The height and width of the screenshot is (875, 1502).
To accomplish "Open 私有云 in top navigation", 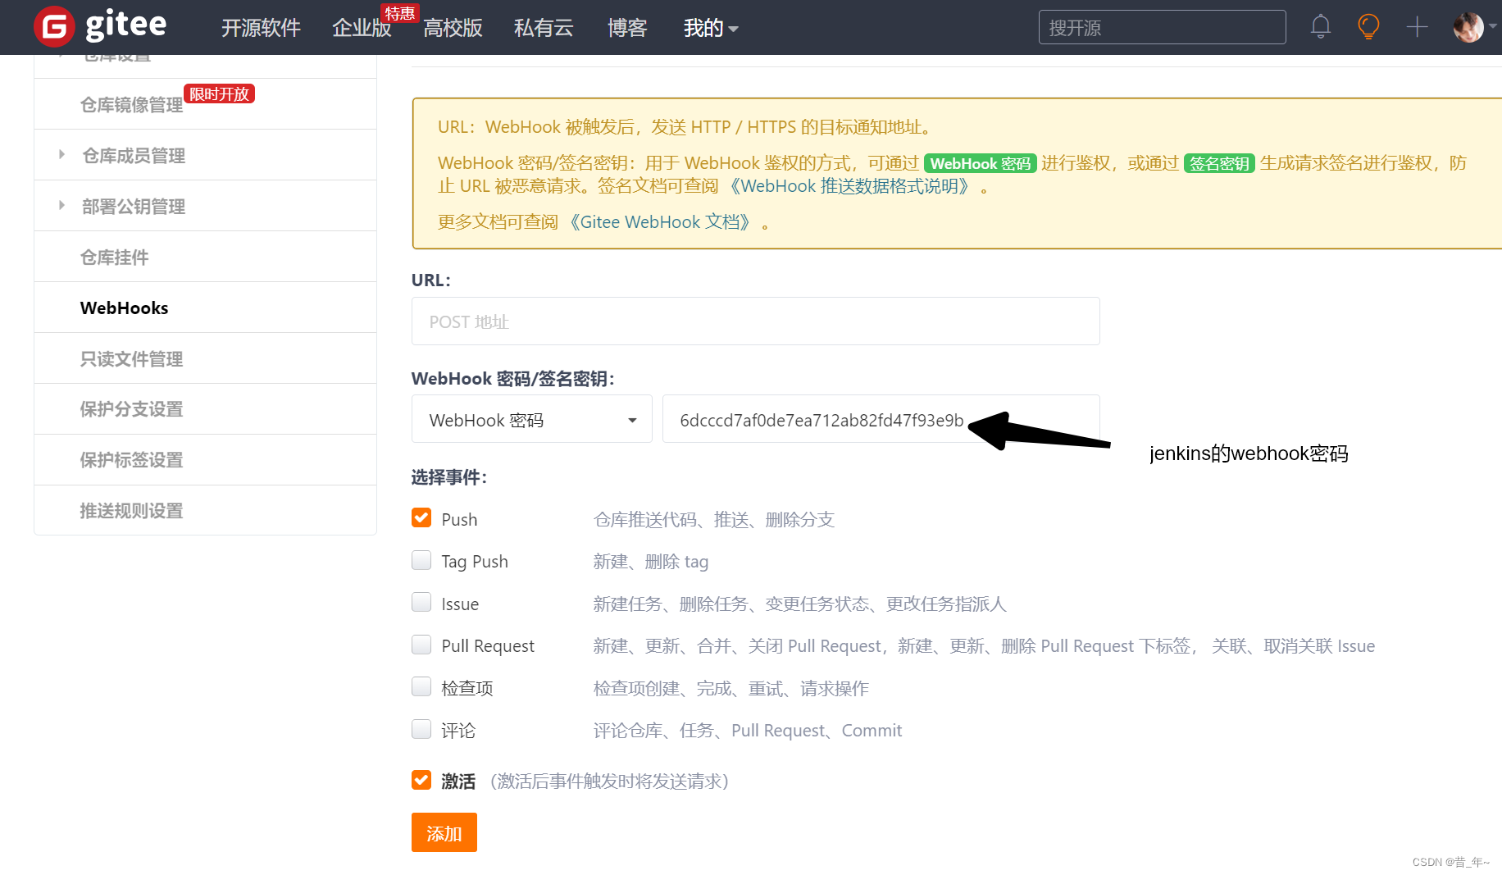I will pyautogui.click(x=544, y=28).
